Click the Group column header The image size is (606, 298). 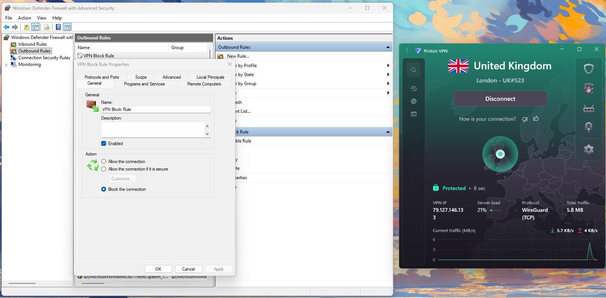click(188, 48)
